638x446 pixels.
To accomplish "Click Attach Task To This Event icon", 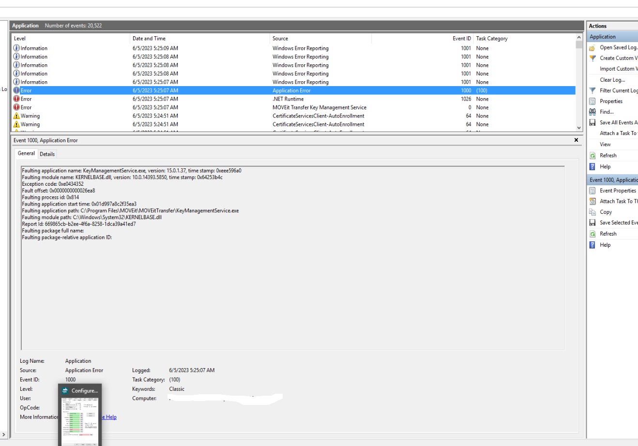I will click(x=592, y=201).
